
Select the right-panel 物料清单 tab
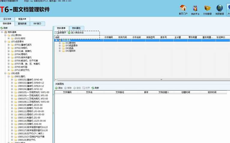(61, 28)
